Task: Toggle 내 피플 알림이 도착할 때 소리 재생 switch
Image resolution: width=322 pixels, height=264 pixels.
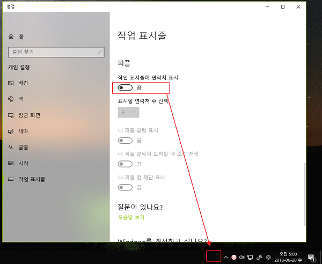Action: 125,164
